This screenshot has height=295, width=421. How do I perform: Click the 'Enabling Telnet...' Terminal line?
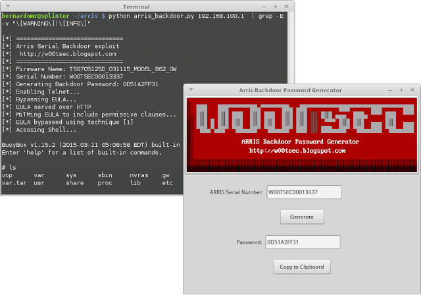[41, 92]
